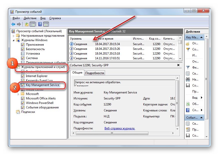Click the filter current log funnel icon
The image size is (219, 155).
(x=188, y=68)
